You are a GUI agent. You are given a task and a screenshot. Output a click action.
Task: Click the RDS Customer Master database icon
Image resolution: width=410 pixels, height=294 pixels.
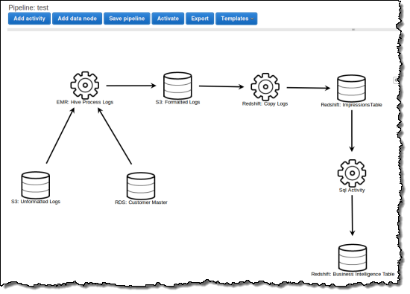click(141, 186)
